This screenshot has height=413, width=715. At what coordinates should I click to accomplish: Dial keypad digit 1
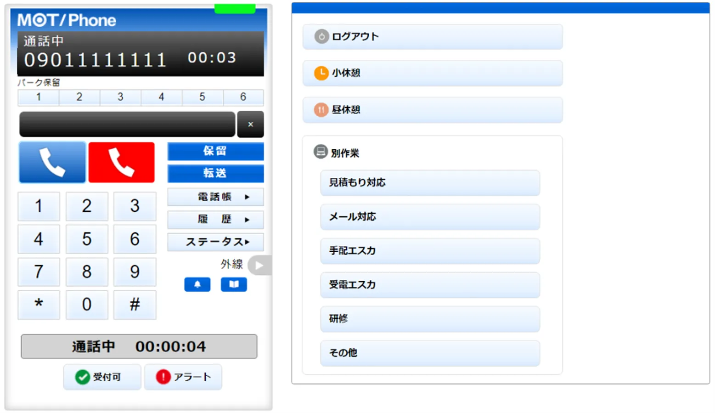(x=39, y=206)
